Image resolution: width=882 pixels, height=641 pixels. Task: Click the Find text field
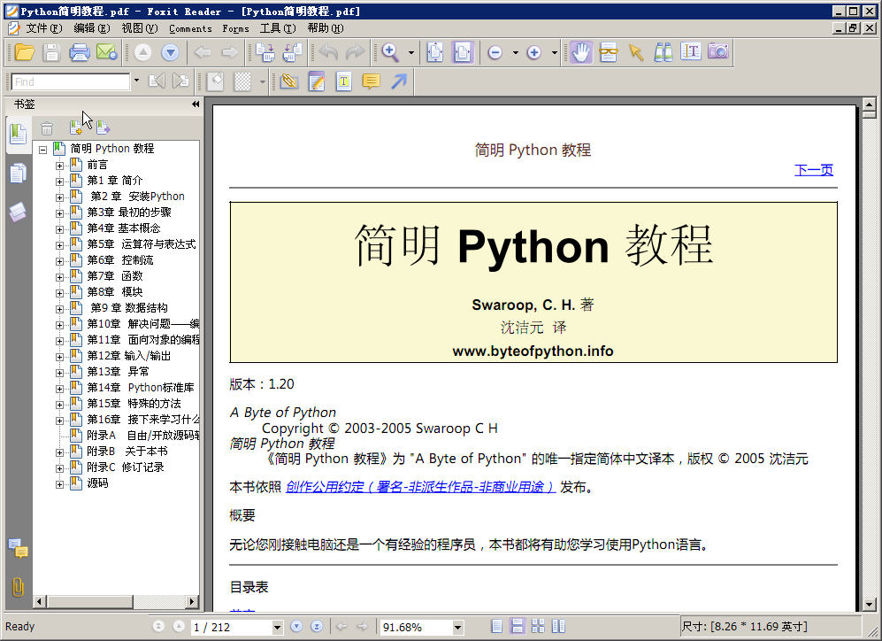[x=71, y=81]
